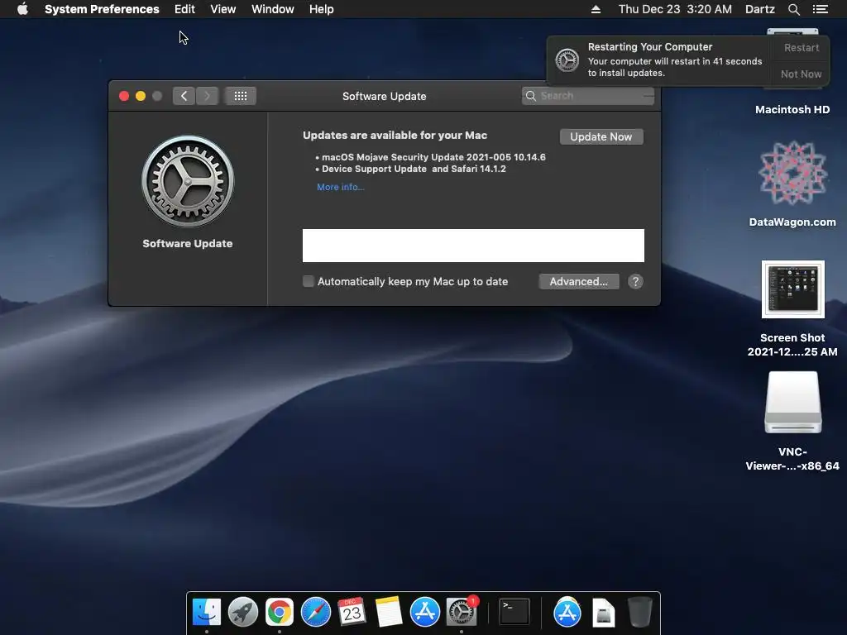Open the document file icon beside Trash
This screenshot has width=847, height=635.
[603, 613]
